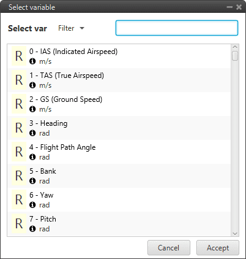The width and height of the screenshot is (246, 259).
Task: Pick the 5 - Bank list item
Action: tap(119, 176)
